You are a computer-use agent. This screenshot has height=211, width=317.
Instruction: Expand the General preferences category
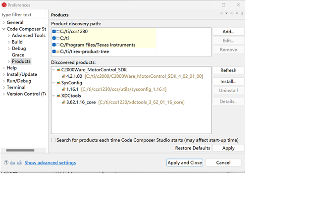tap(4, 23)
